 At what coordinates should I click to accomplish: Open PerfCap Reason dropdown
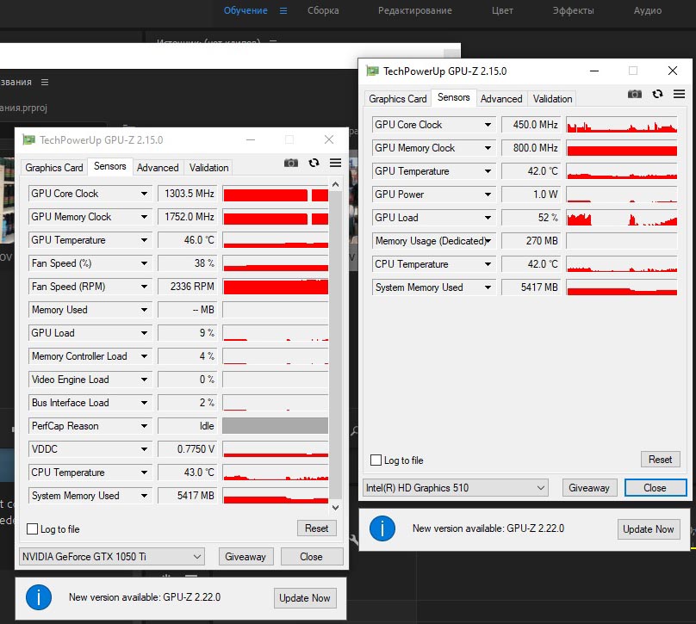(x=144, y=426)
